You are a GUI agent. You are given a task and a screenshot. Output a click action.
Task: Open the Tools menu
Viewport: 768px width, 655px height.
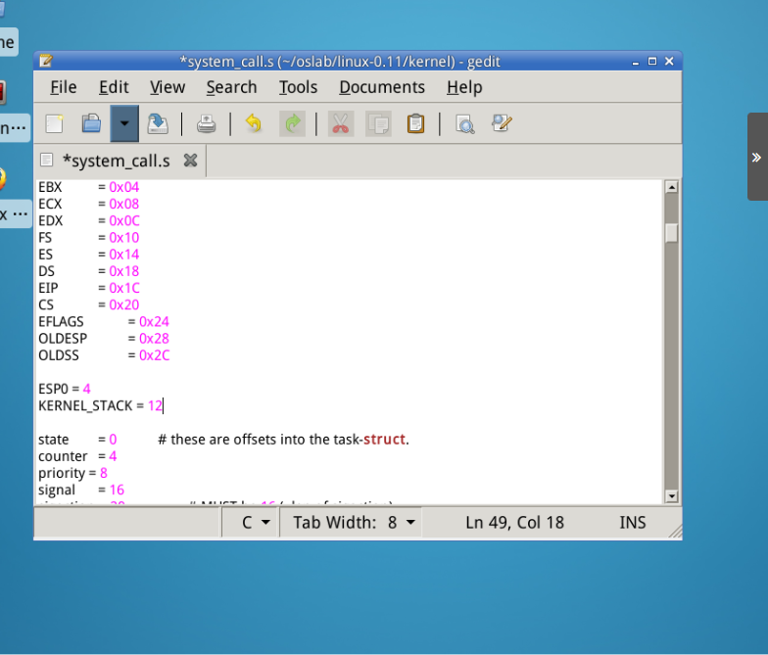click(x=298, y=87)
